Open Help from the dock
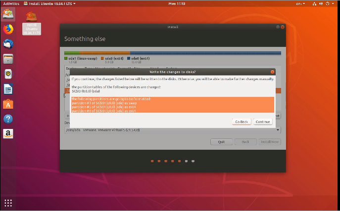The image size is (340, 211). 8,119
